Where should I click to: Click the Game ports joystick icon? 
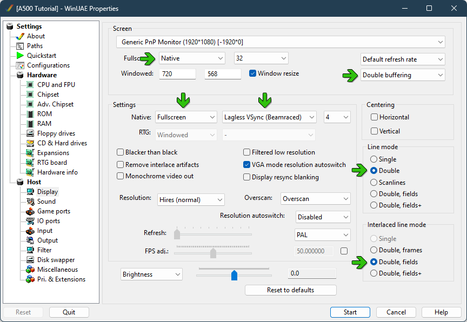[30, 212]
